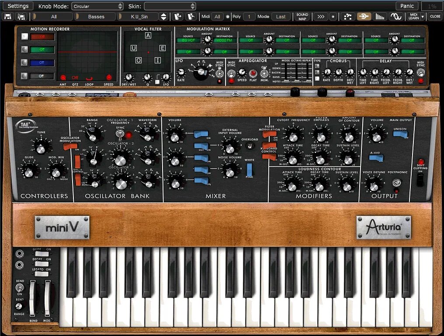The image size is (444, 336).
Task: Toggle the Unison blue switch
Action: (400, 134)
